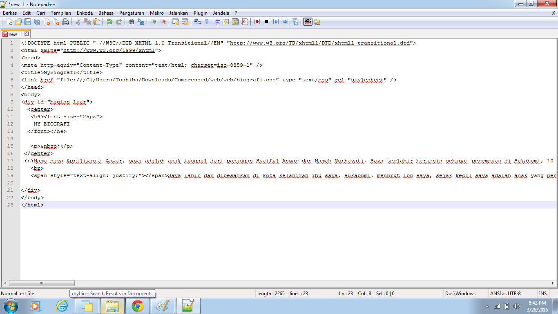Create a new document via toolbar
Image resolution: width=558 pixels, height=314 pixels.
[x=9, y=22]
